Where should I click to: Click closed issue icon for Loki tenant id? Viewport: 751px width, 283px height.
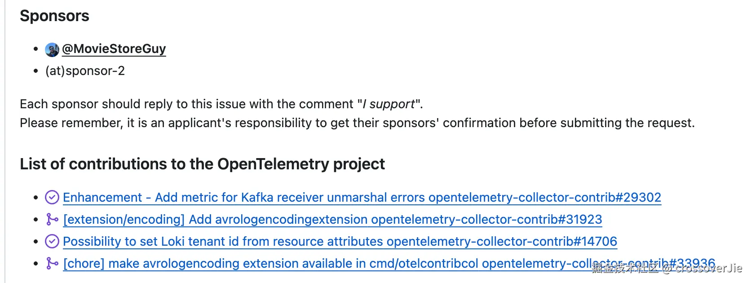click(52, 241)
